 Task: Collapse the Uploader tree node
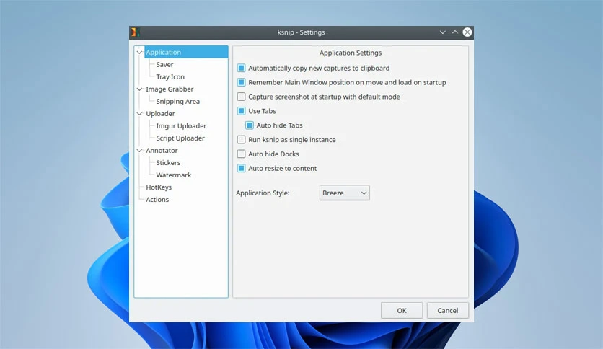(140, 114)
